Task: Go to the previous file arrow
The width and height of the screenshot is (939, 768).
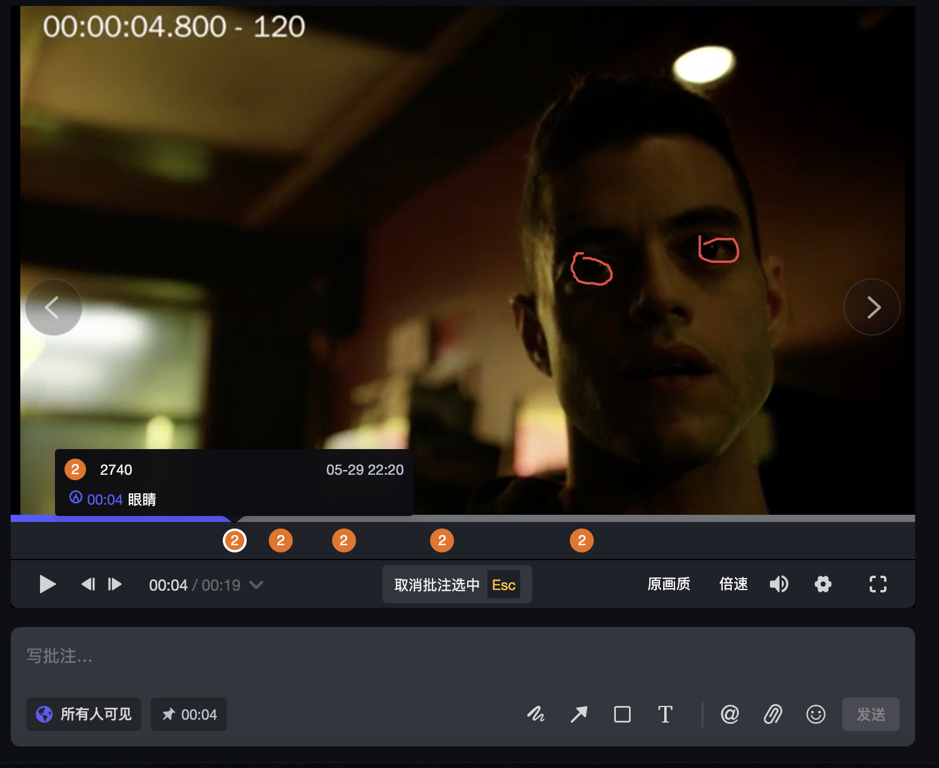Action: pos(54,307)
